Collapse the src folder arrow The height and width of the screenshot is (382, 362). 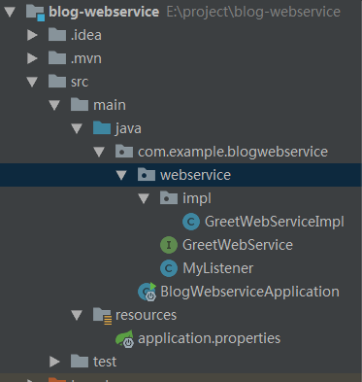[32, 82]
